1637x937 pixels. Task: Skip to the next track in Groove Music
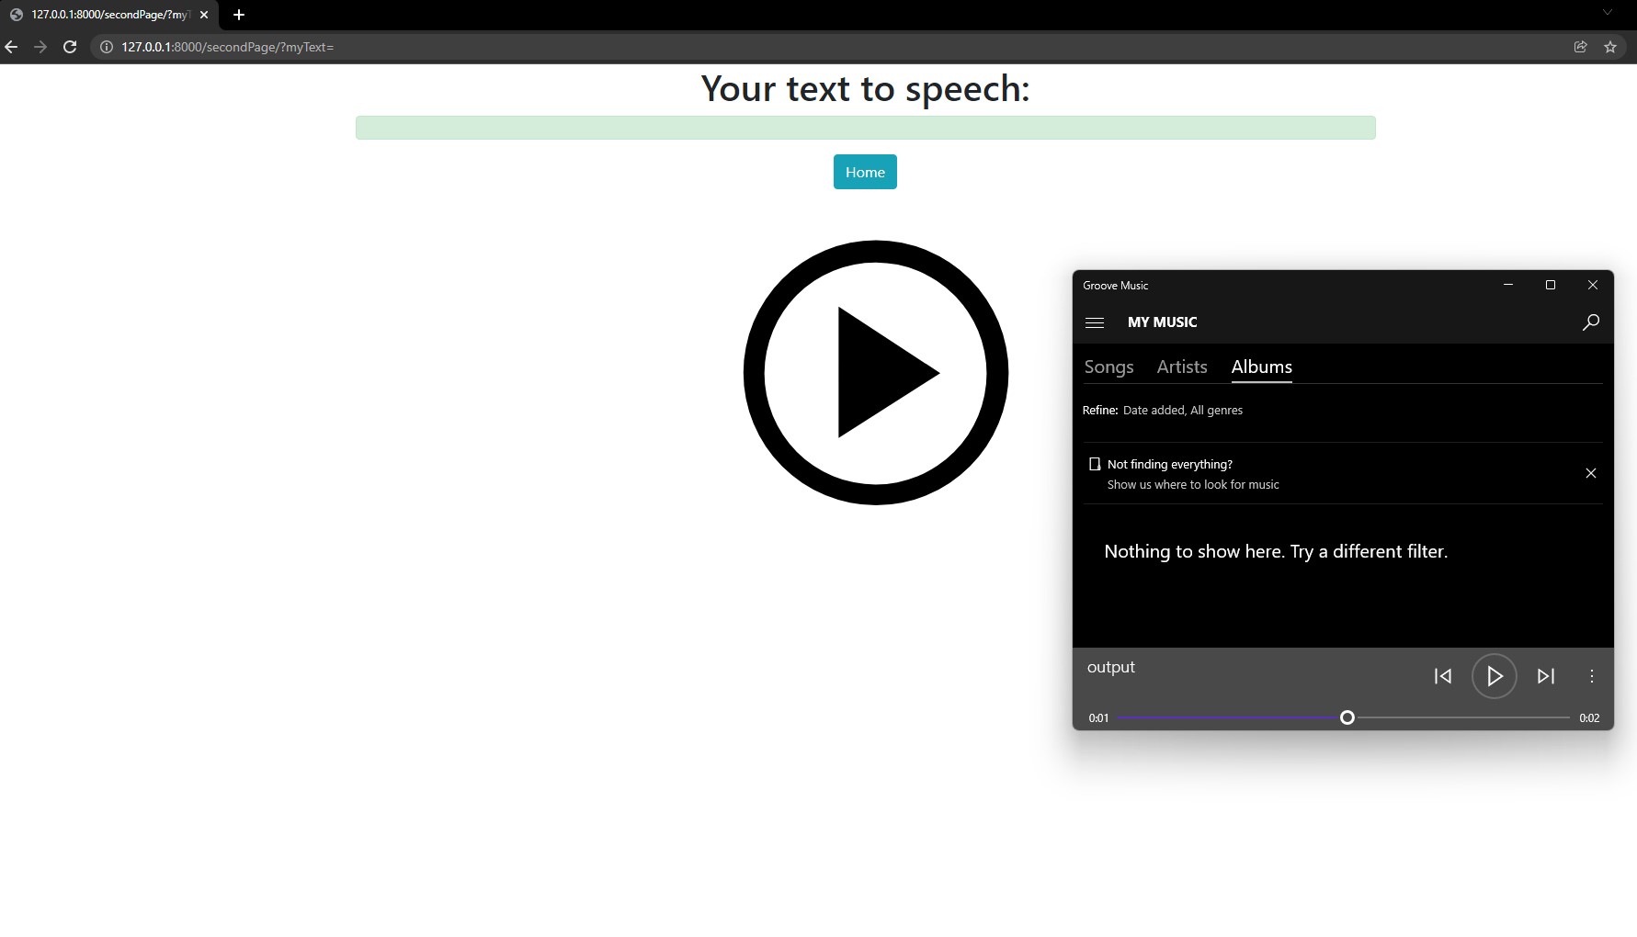coord(1545,676)
